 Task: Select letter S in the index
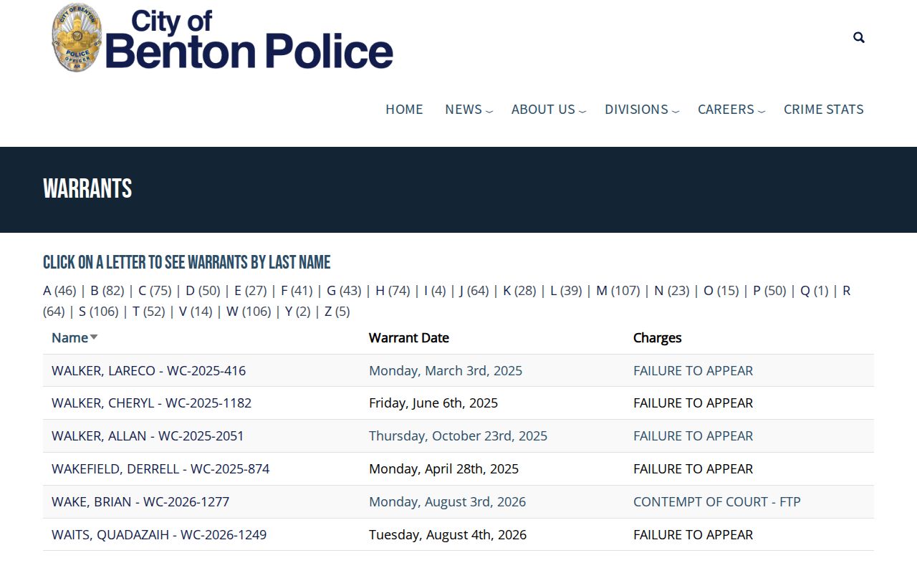click(x=82, y=312)
